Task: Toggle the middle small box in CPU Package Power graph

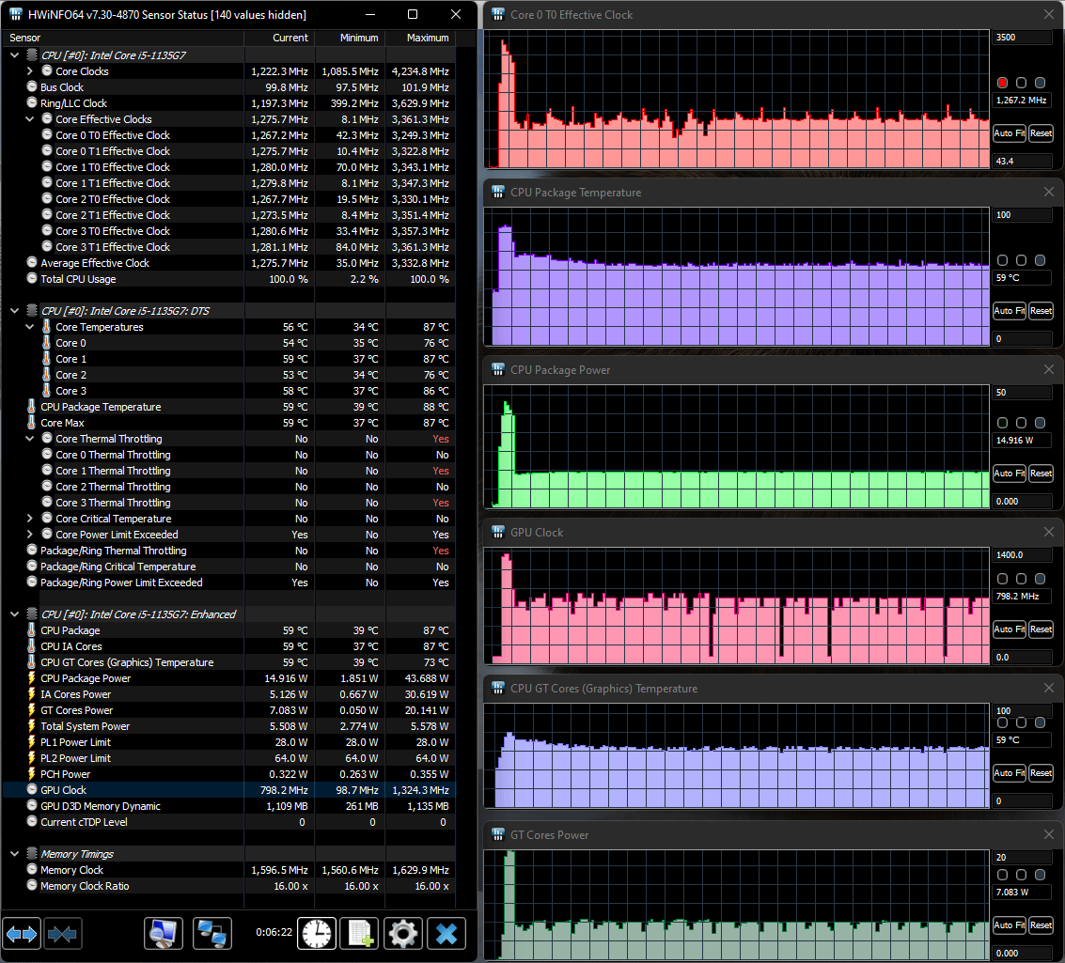Action: point(1022,424)
